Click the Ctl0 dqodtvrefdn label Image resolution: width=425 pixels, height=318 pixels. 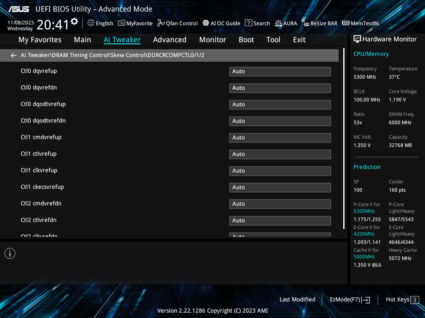(x=43, y=120)
